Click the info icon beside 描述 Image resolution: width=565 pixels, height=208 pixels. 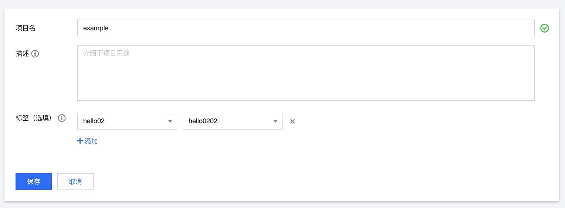[35, 54]
